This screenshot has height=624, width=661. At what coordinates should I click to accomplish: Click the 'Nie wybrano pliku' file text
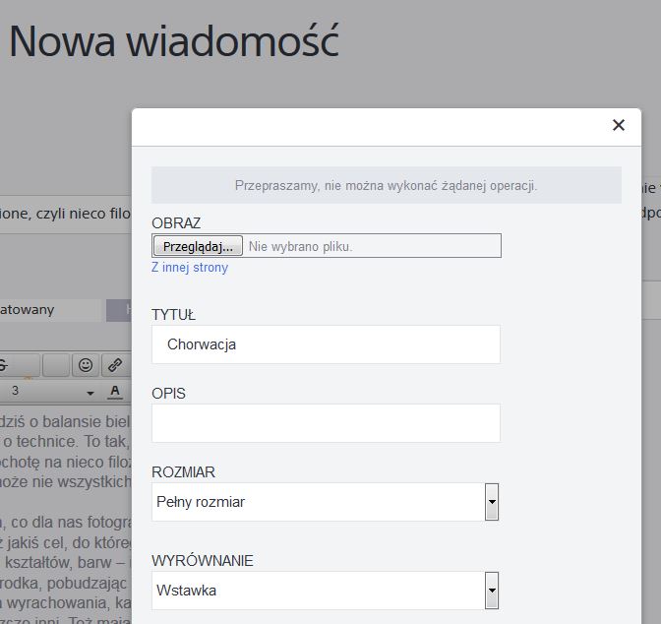[300, 246]
